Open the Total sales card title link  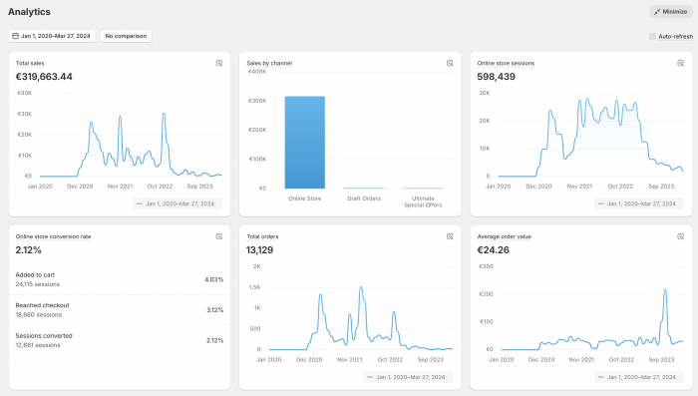30,63
